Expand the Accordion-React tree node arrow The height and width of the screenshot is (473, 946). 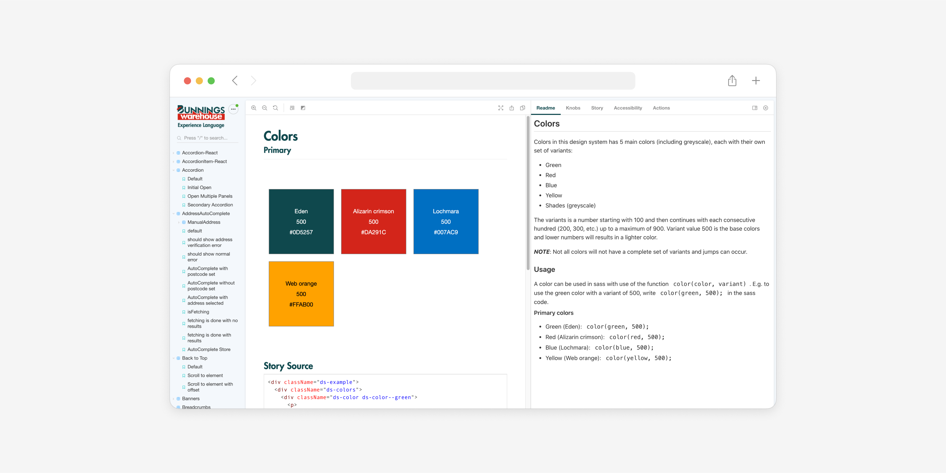173,153
